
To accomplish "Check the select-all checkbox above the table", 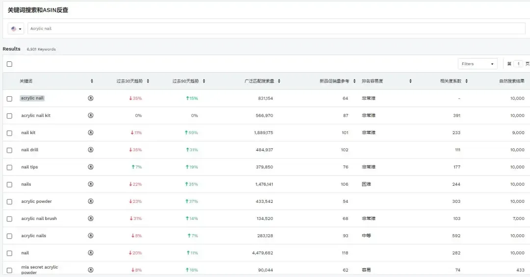I will coord(9,64).
